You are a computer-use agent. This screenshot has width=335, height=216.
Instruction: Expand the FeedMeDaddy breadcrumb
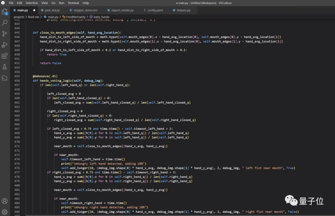75,17
